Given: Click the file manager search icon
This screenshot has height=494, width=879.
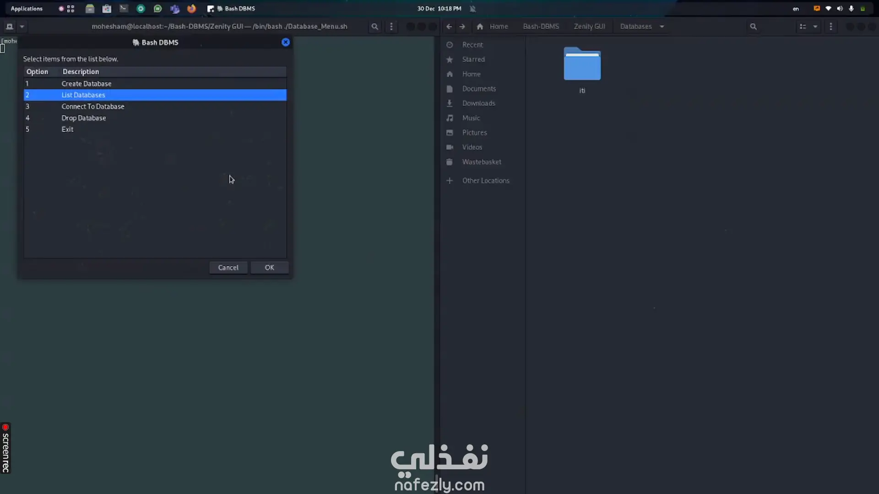Looking at the screenshot, I should [x=753, y=27].
